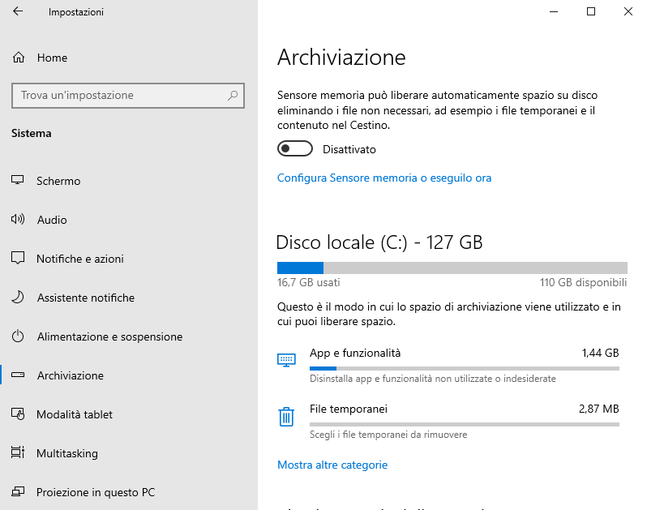
Task: Click the Modalità tablet icon
Action: click(18, 414)
